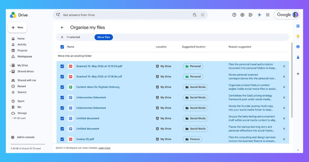309x162 pixels.
Task: Open Workspaces in the sidebar
Action: pyautogui.click(x=25, y=56)
